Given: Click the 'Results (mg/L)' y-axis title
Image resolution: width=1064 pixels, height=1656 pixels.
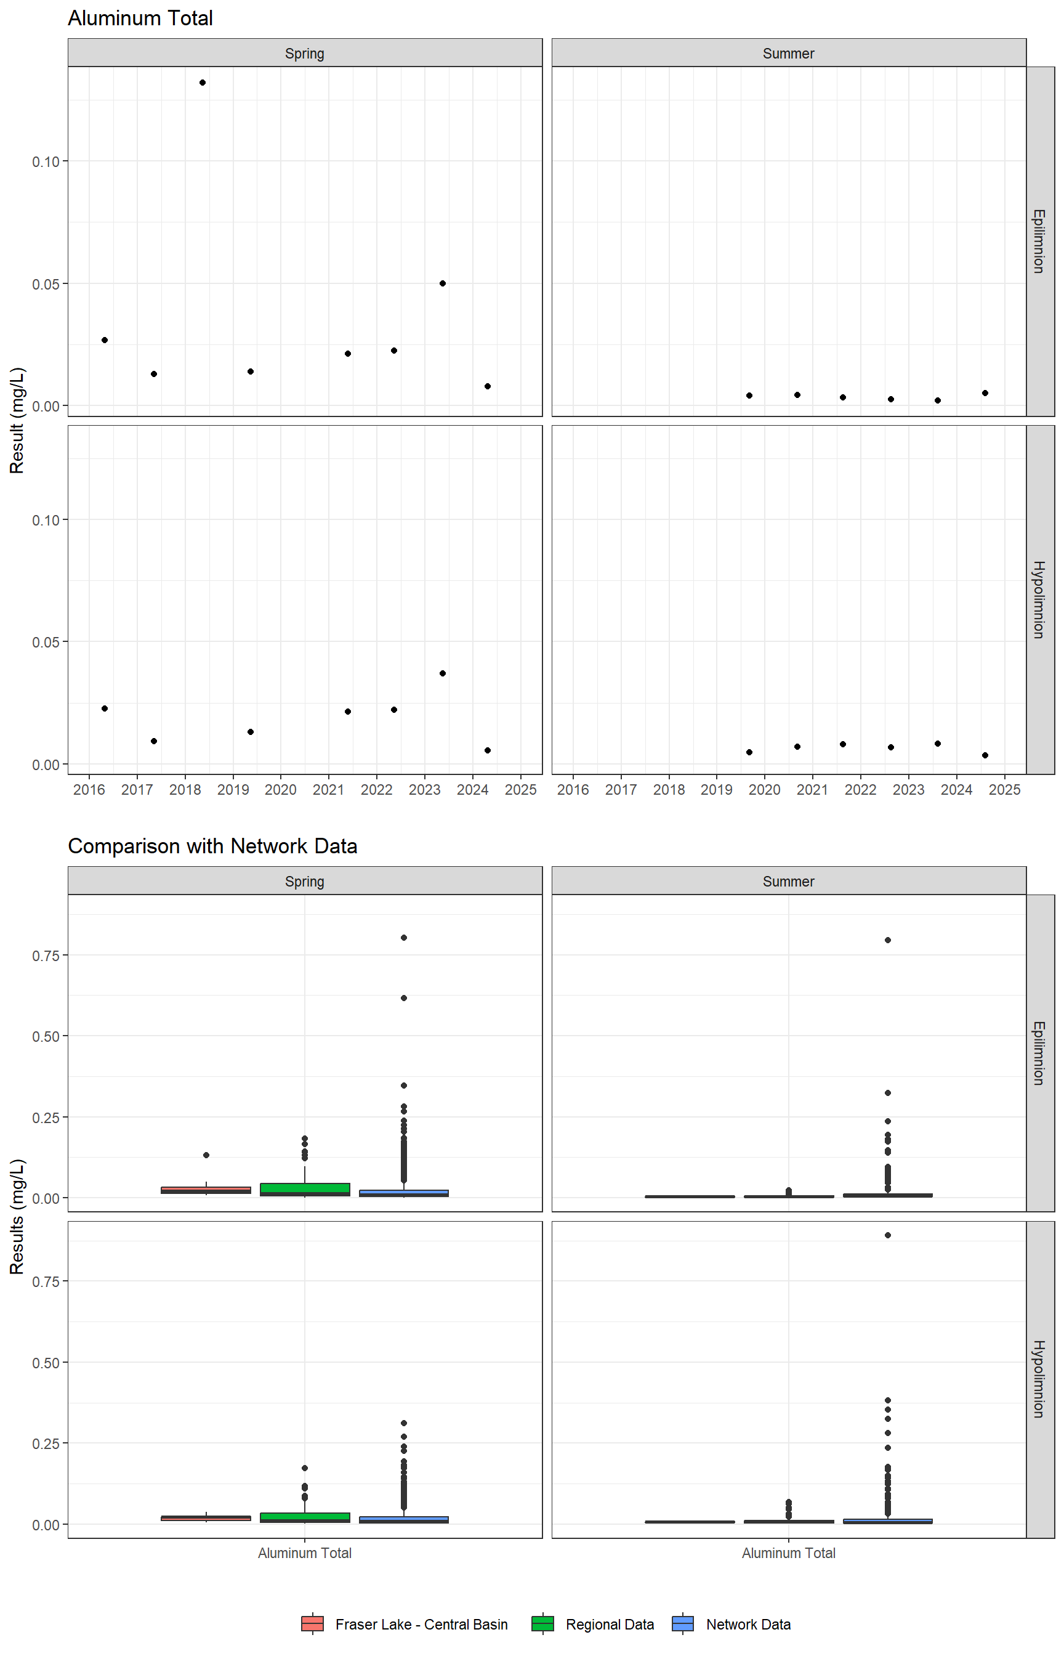Looking at the screenshot, I should pos(17,1216).
